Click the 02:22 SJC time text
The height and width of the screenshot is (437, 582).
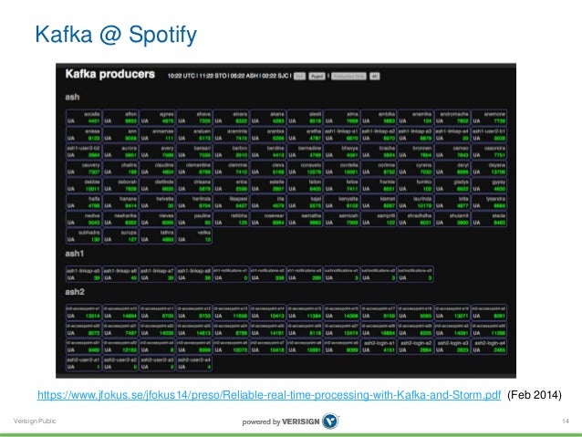[275, 76]
